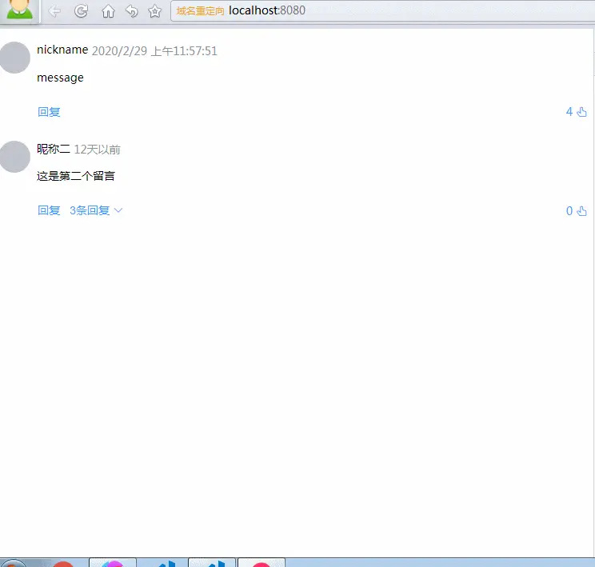Viewport: 595px width, 567px height.
Task: Click the author name 昵称二
Action: click(x=54, y=149)
